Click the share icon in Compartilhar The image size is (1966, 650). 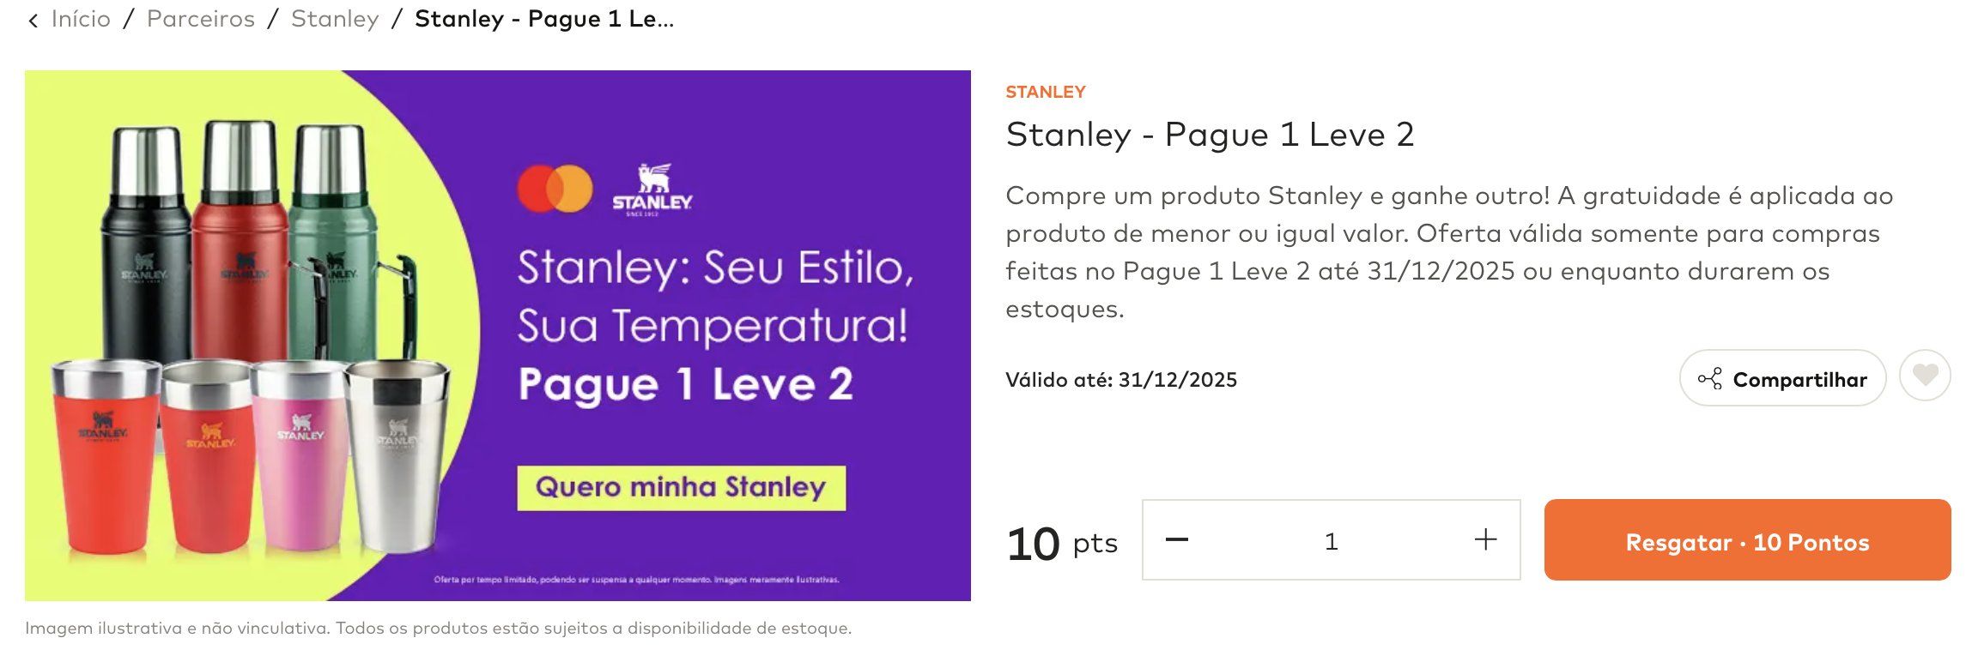(1709, 379)
